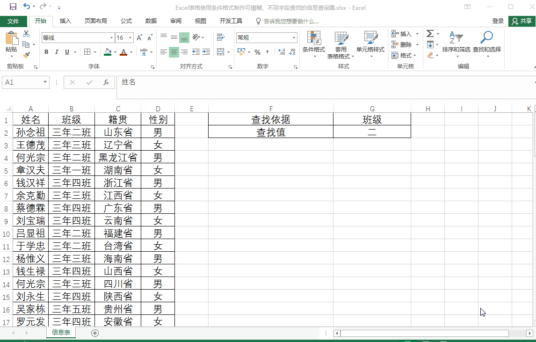Screen dimensions: 536x342
Task: Toggle align text right
Action: (x=184, y=52)
